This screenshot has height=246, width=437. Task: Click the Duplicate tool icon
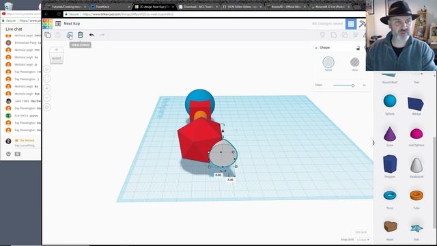pyautogui.click(x=70, y=35)
